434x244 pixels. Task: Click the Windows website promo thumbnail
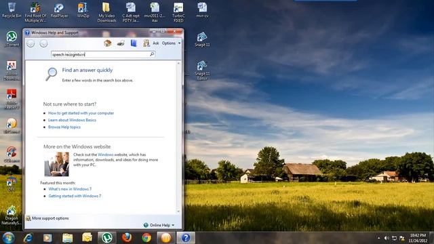coord(57,164)
